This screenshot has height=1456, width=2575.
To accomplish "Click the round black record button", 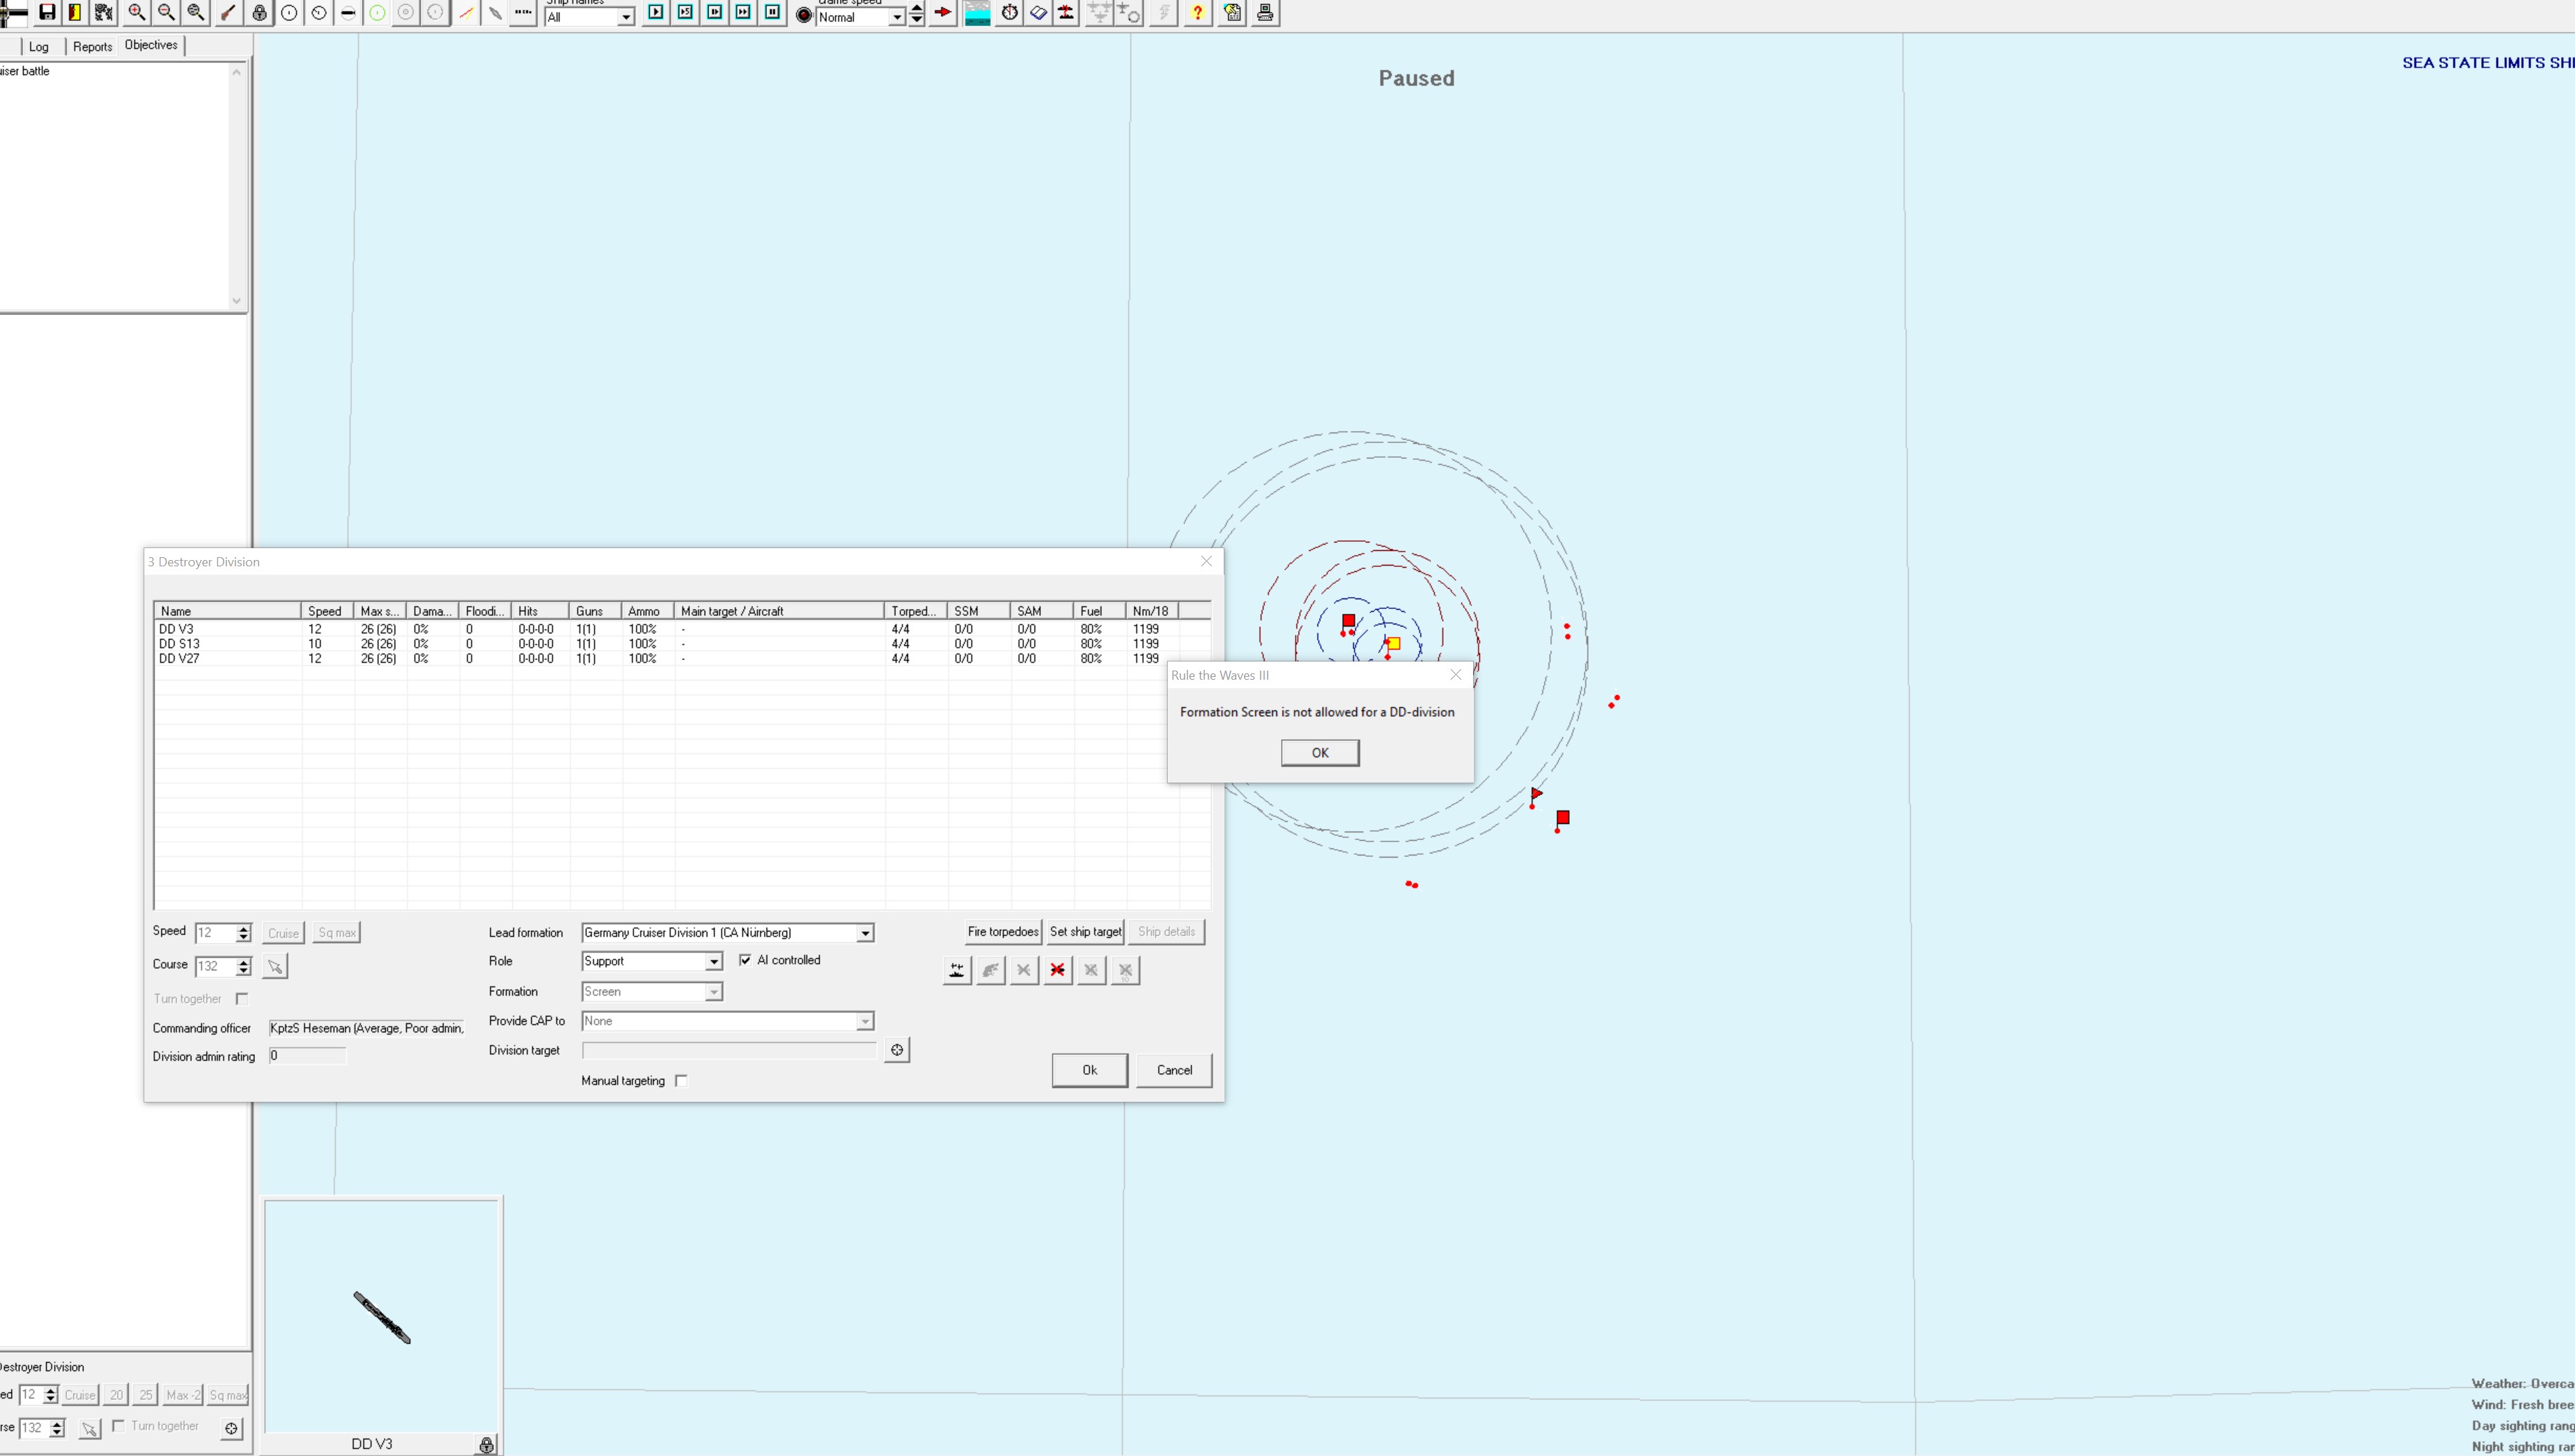I will click(803, 15).
